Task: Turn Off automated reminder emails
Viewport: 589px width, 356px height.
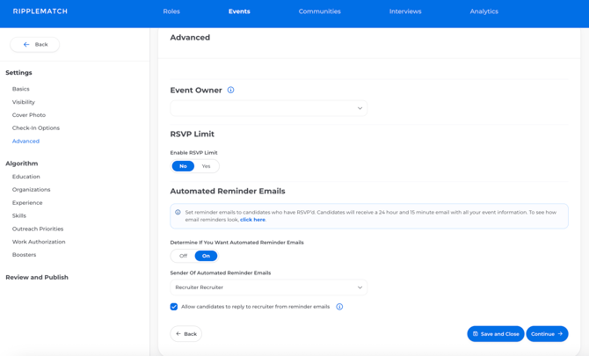Action: click(x=183, y=256)
